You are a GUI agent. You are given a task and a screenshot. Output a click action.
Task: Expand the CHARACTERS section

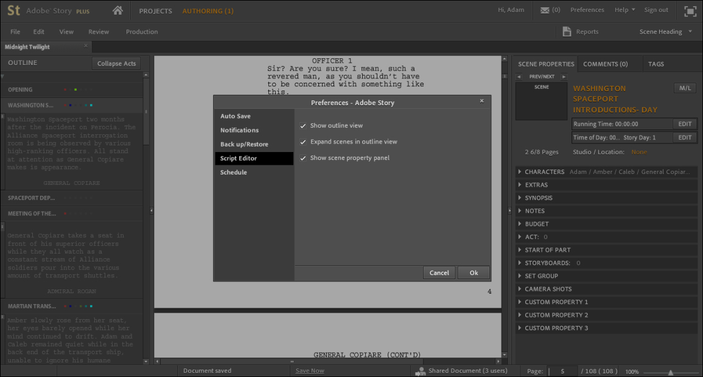(520, 171)
